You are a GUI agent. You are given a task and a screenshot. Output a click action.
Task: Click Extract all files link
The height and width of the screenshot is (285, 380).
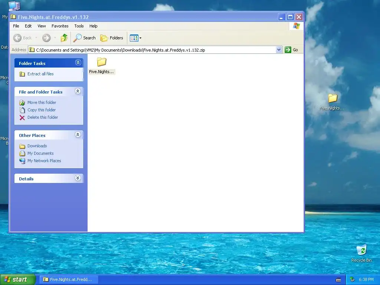coord(40,74)
